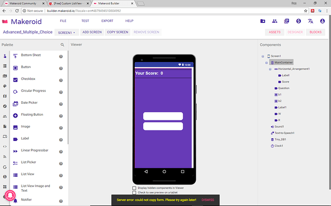
Task: Click the phone preview home circle icon
Action: tap(164, 172)
